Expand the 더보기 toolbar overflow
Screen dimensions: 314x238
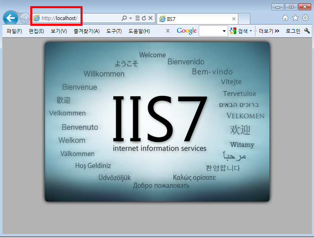(x=269, y=31)
